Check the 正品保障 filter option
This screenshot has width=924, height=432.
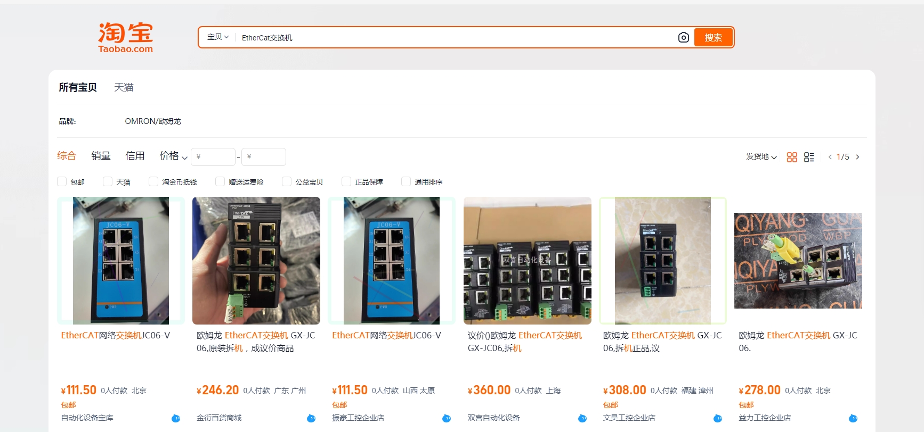(x=346, y=181)
